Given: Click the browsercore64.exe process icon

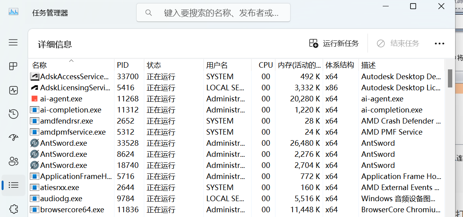Looking at the screenshot, I should click(x=35, y=209).
